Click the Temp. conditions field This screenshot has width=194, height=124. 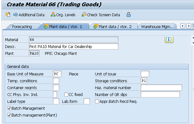[x=56, y=81]
